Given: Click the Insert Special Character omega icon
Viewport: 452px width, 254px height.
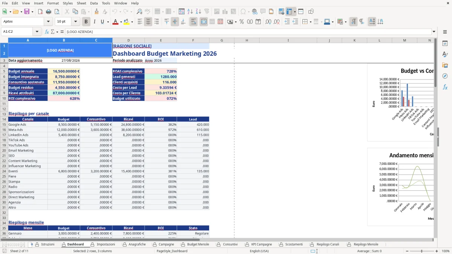Looking at the screenshot, I should coord(243,12).
